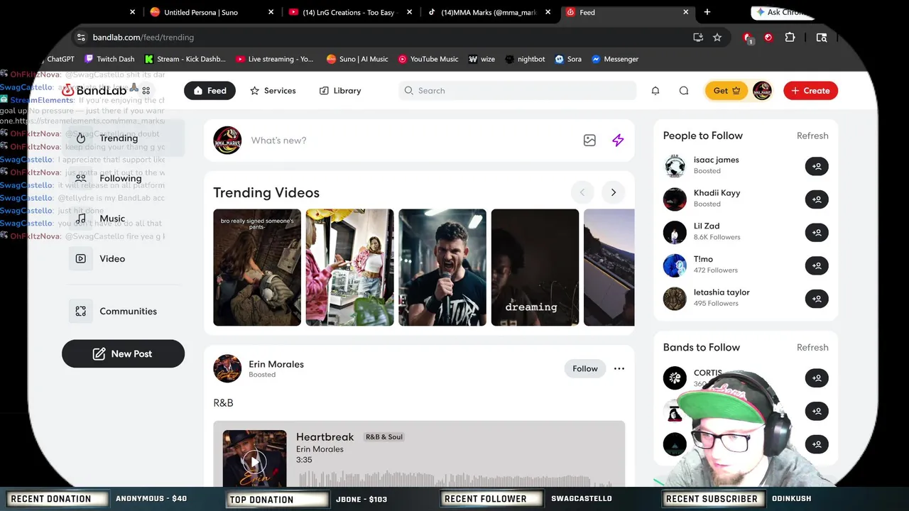
Task: Follow letashia taylor with the add-person icon
Action: click(817, 299)
